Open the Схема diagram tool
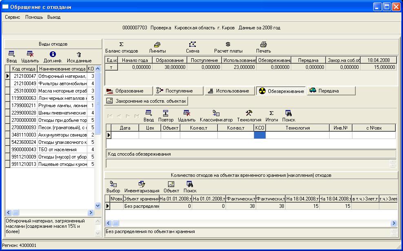403x251 pixels. [x=193, y=47]
